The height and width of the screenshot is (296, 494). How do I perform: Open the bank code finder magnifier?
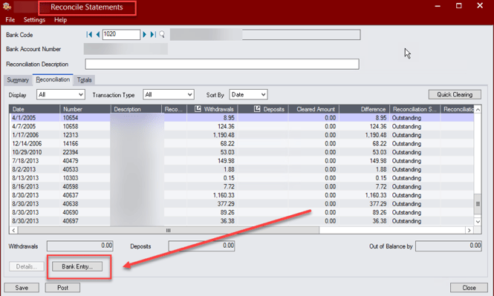(162, 34)
